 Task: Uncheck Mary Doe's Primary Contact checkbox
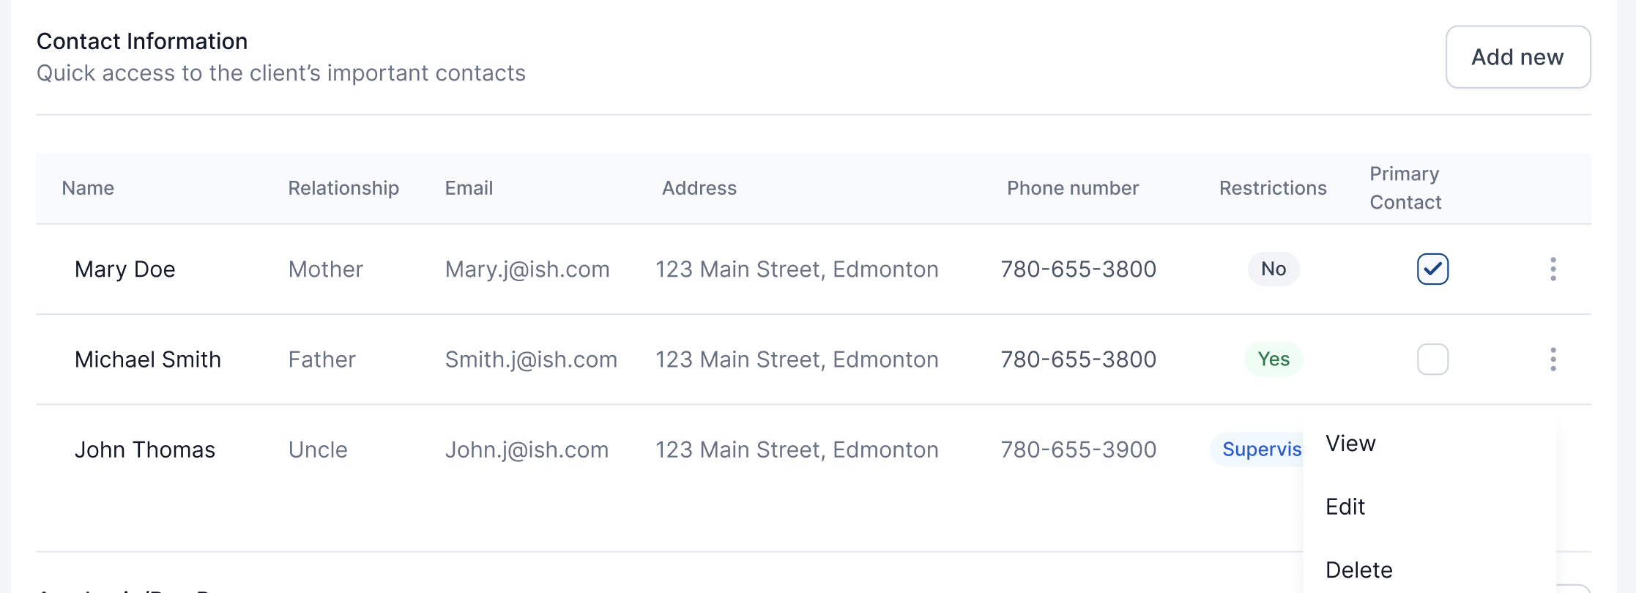tap(1432, 269)
